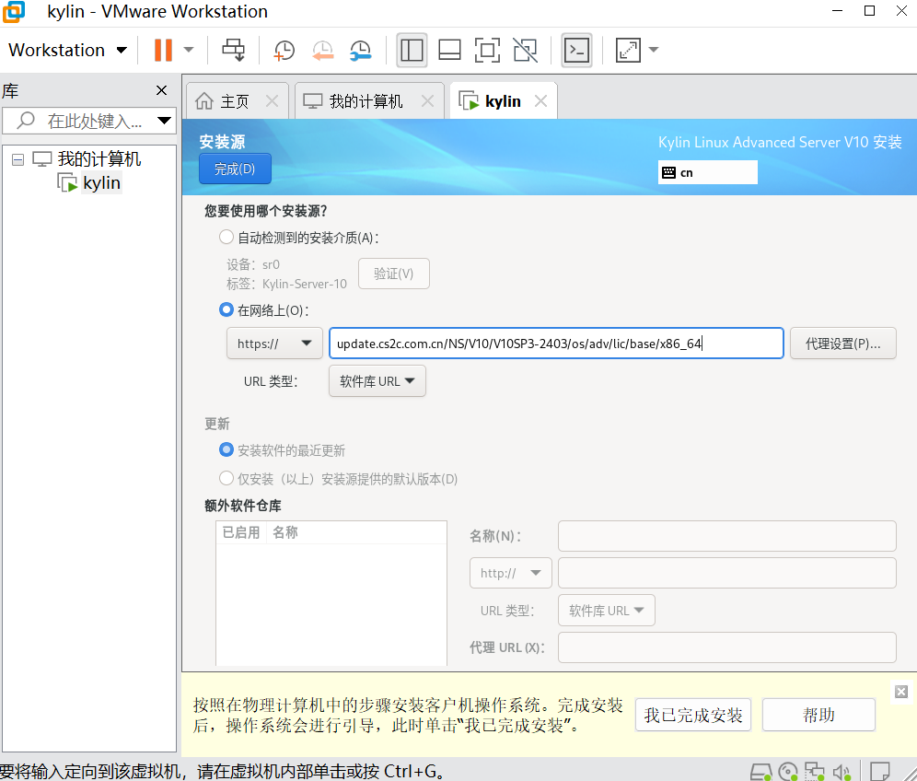Click the monitor icon on 我的计算机 tab
917x781 pixels.
point(313,101)
